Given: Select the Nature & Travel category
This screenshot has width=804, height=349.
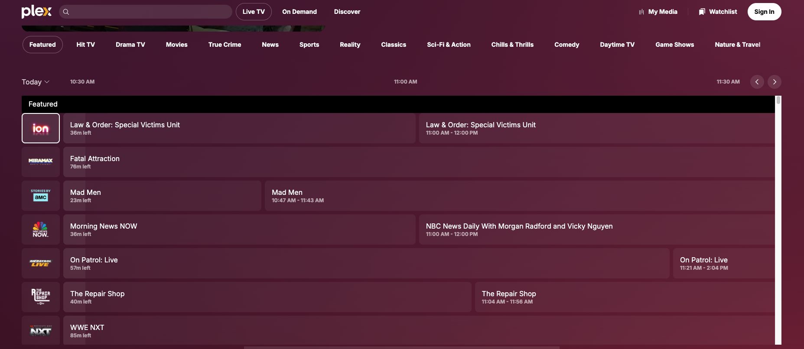Looking at the screenshot, I should pos(738,45).
